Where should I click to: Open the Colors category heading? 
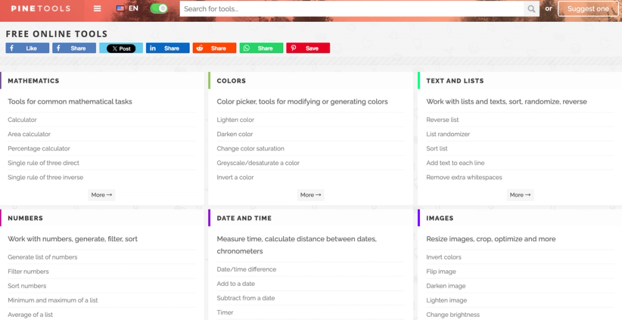231,81
